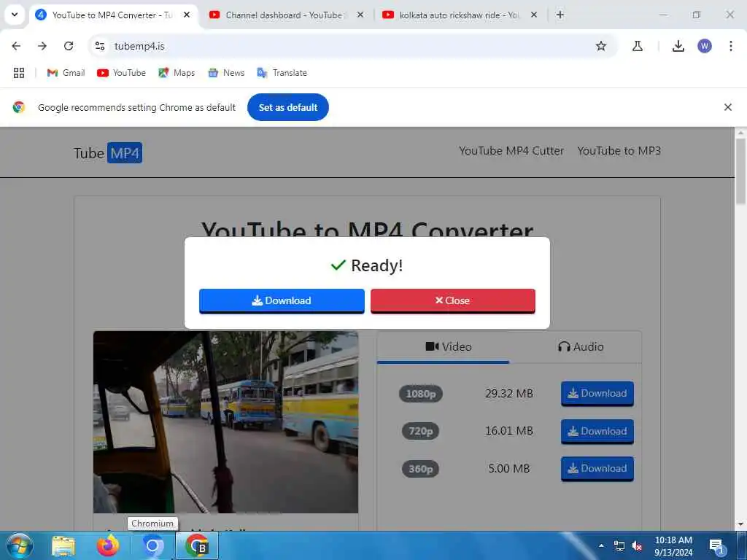Viewport: 747px width, 560px height.
Task: Close the kolkata auto rickshaw ride tab
Action: [x=534, y=15]
